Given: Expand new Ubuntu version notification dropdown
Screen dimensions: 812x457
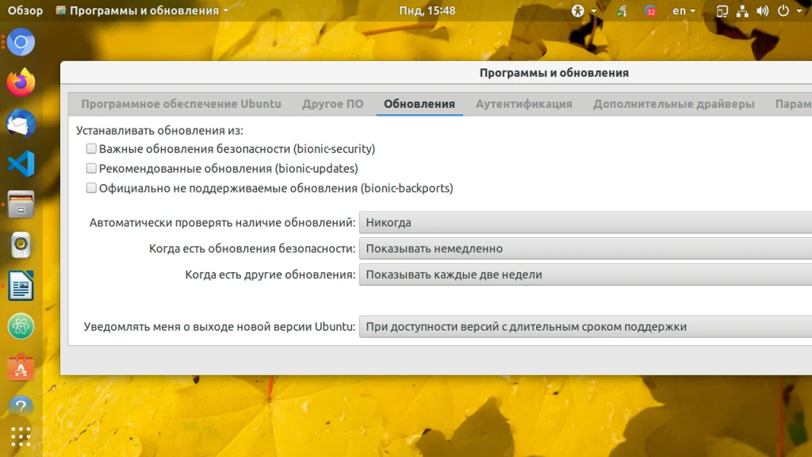Looking at the screenshot, I should coord(585,327).
